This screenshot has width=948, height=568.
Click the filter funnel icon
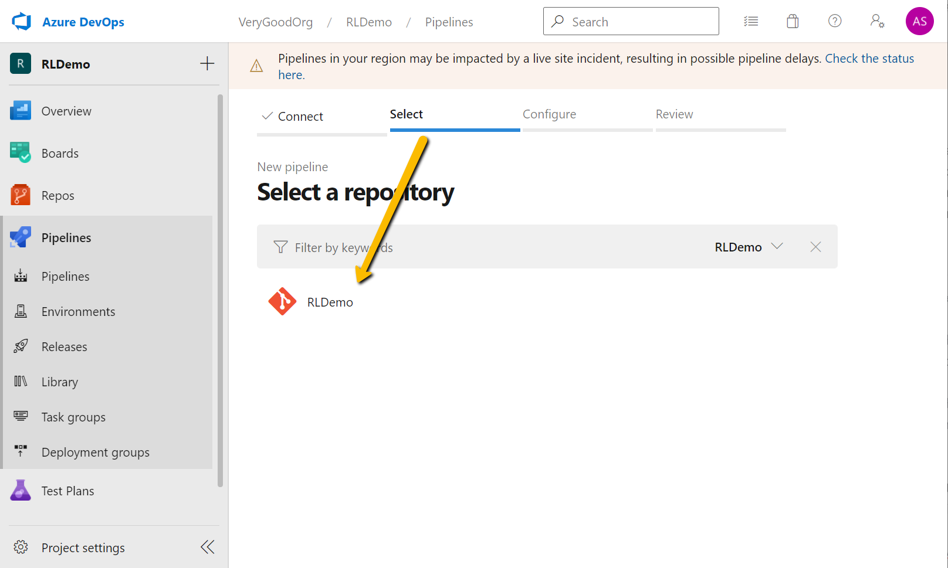(x=280, y=247)
